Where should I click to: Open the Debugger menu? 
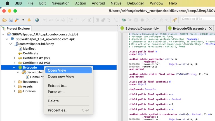pyautogui.click(x=136, y=3)
